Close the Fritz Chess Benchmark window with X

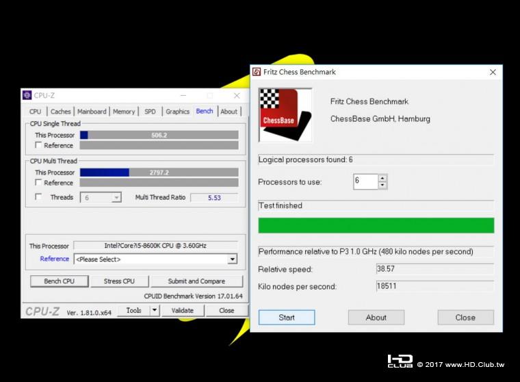(493, 72)
